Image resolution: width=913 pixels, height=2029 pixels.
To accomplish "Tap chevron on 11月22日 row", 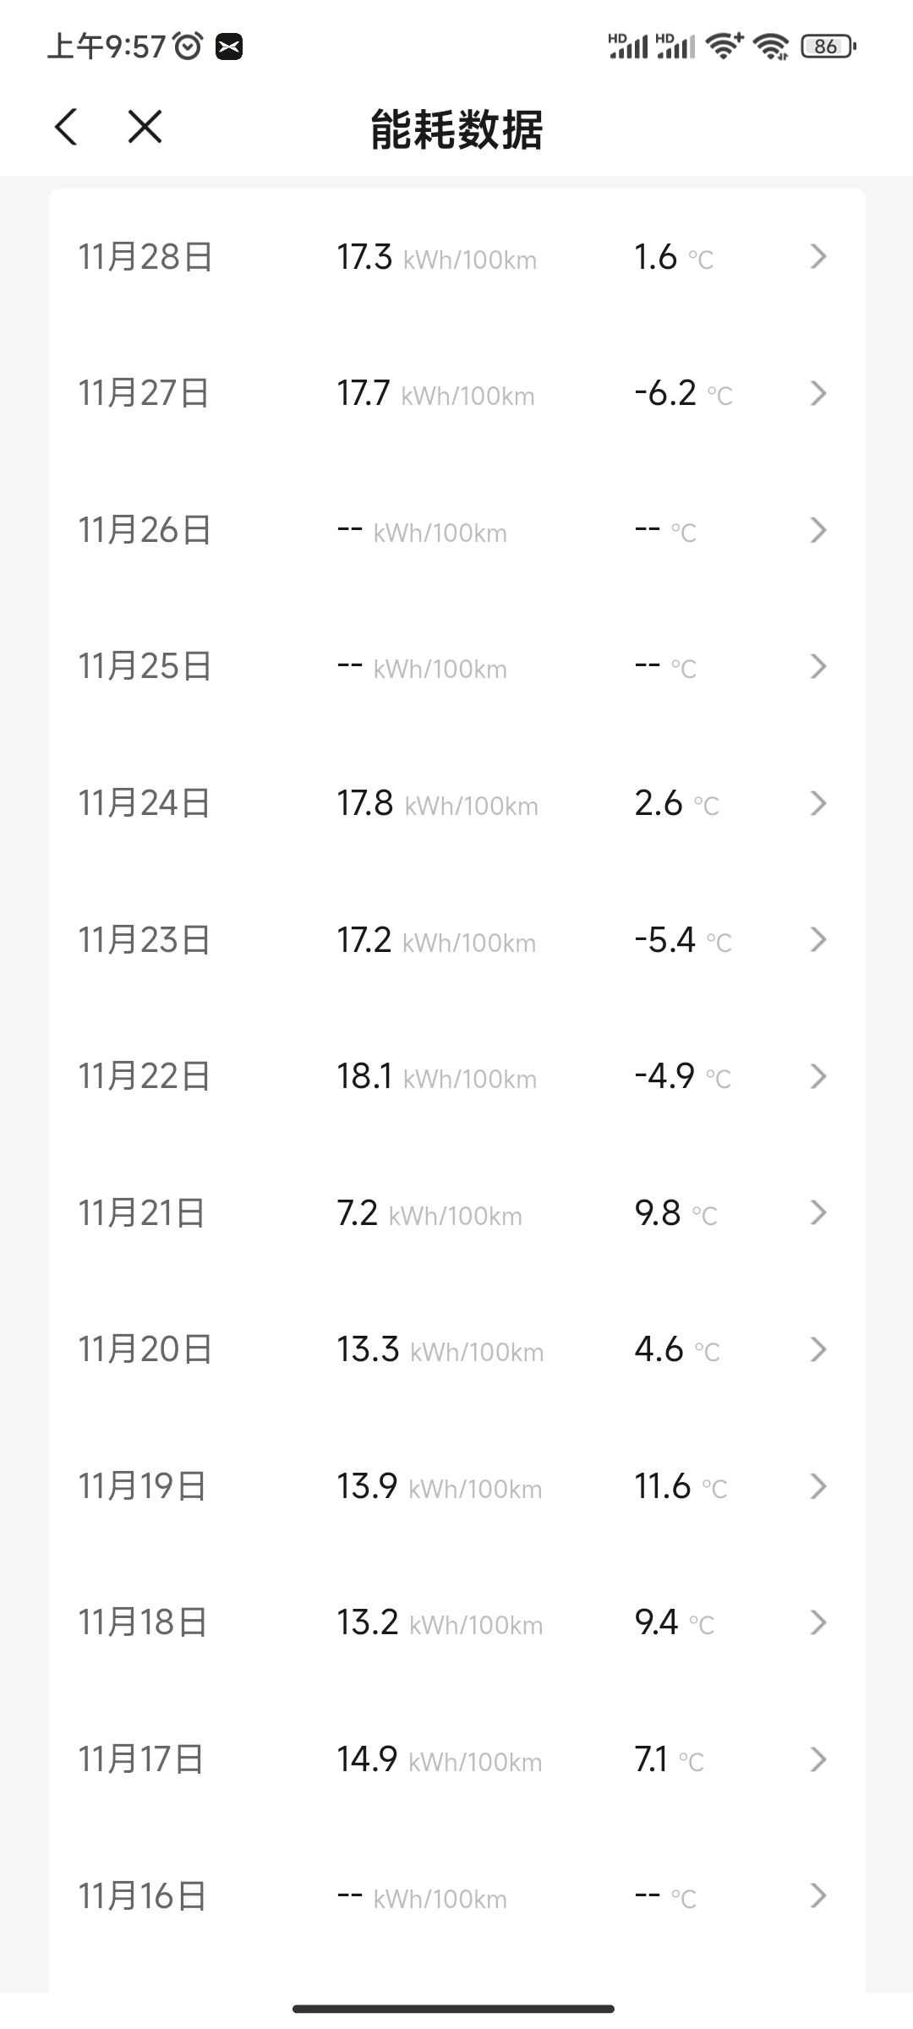I will 817,1076.
